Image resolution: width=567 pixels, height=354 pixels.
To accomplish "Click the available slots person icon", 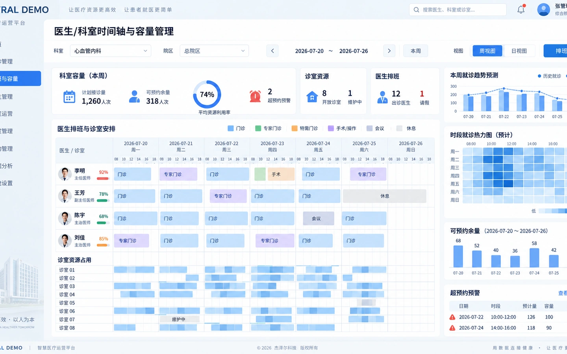I will (x=134, y=97).
